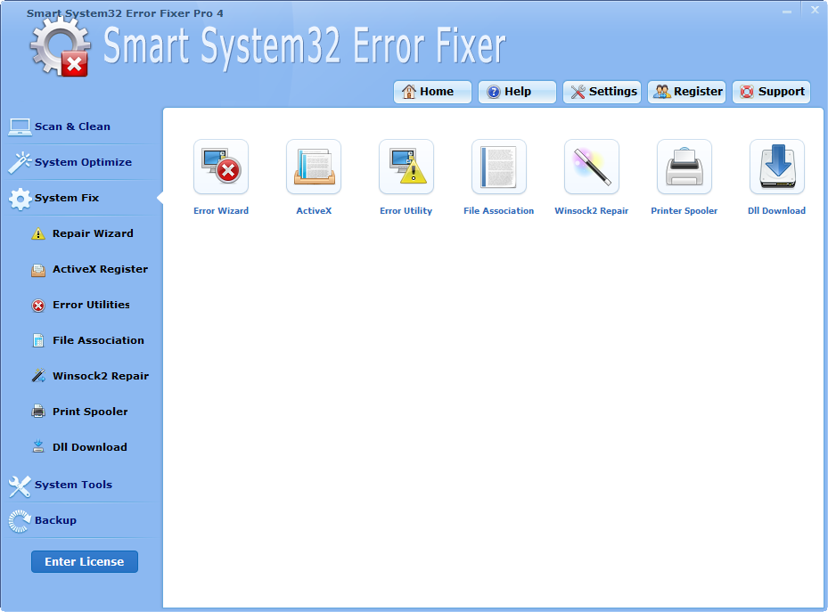This screenshot has width=828, height=612.
Task: Go to the Home button
Action: (432, 92)
